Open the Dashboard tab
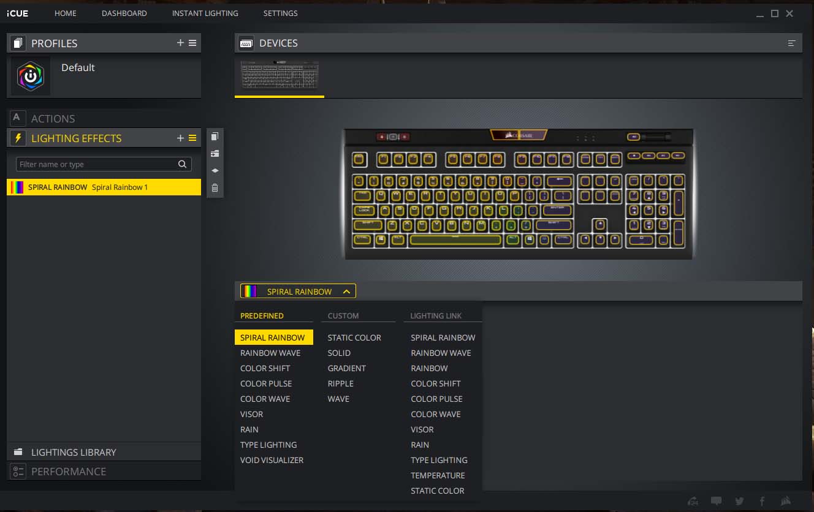The image size is (814, 512). 124,13
